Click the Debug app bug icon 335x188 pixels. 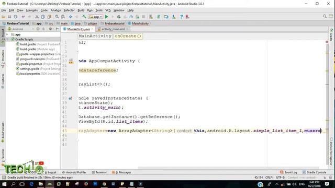tap(119, 17)
